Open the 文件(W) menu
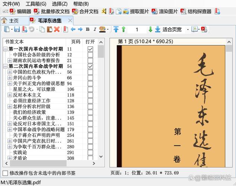The height and width of the screenshot is (186, 236). click(x=11, y=4)
